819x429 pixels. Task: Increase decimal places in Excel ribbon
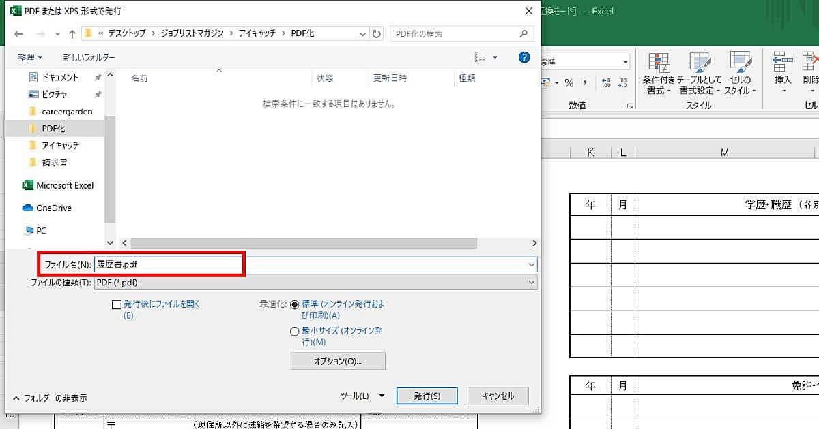click(606, 83)
